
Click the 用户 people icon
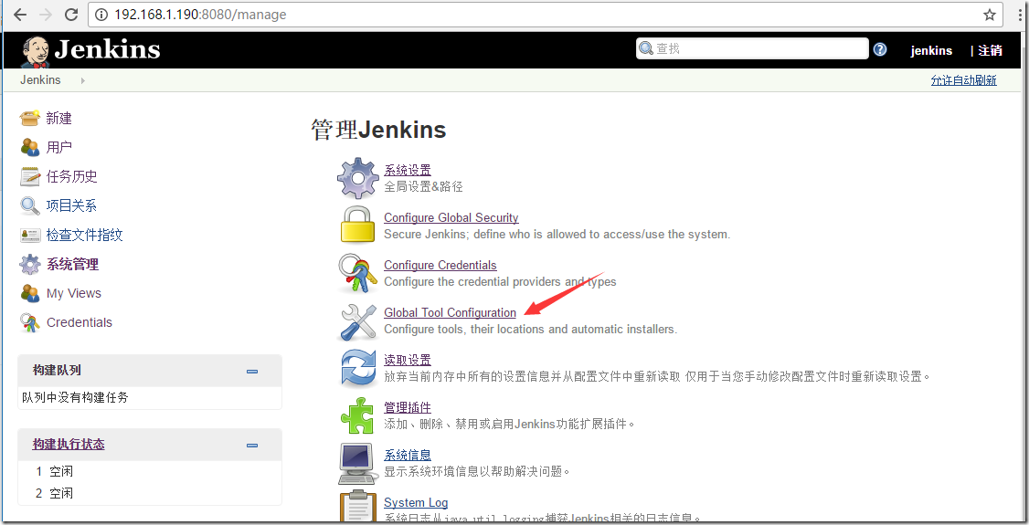(x=29, y=147)
